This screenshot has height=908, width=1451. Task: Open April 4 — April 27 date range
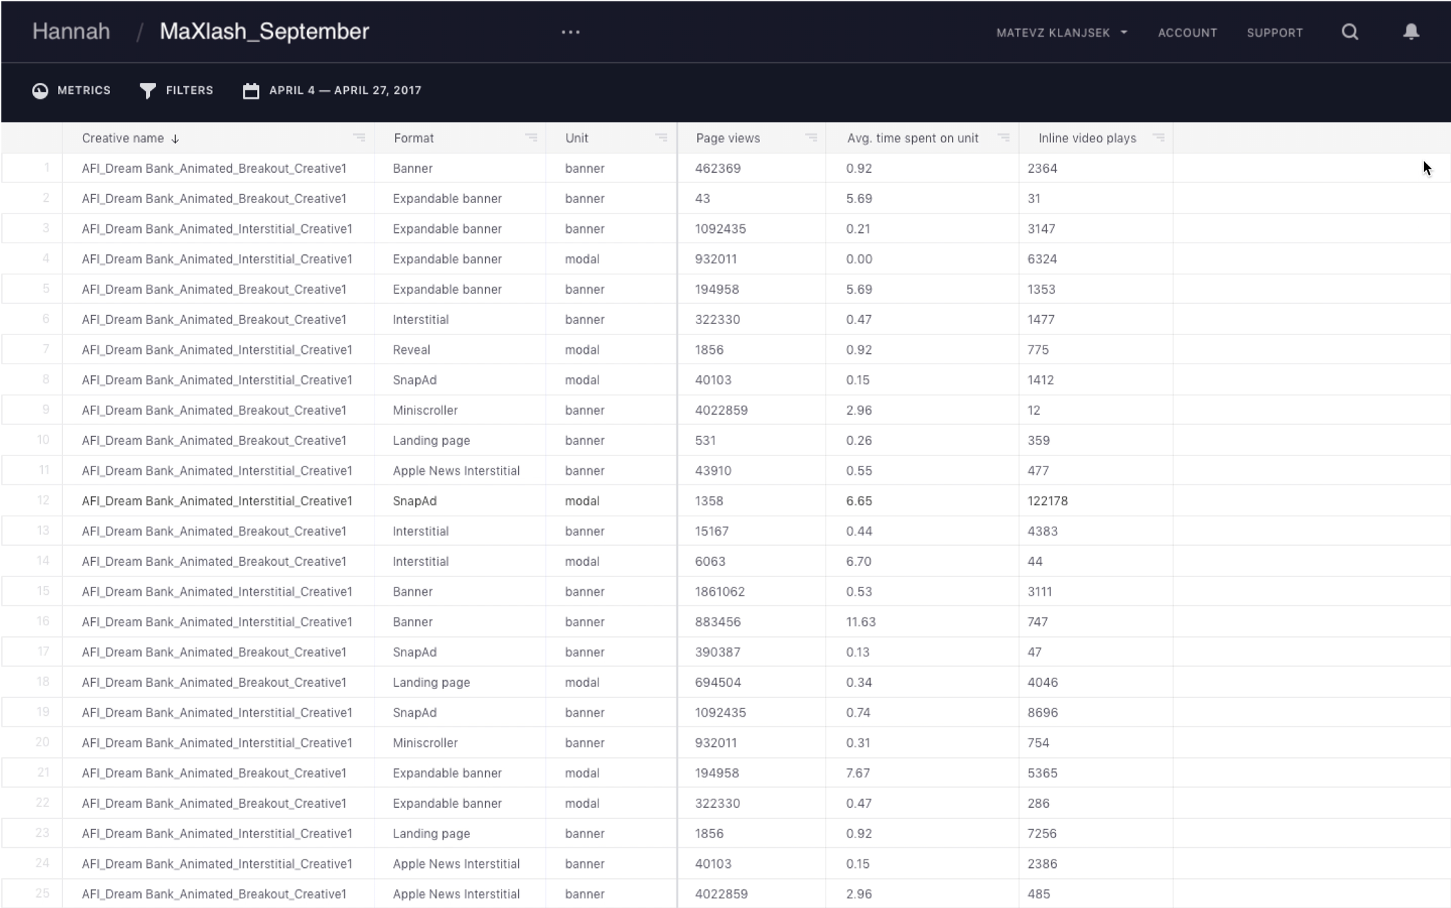(345, 91)
